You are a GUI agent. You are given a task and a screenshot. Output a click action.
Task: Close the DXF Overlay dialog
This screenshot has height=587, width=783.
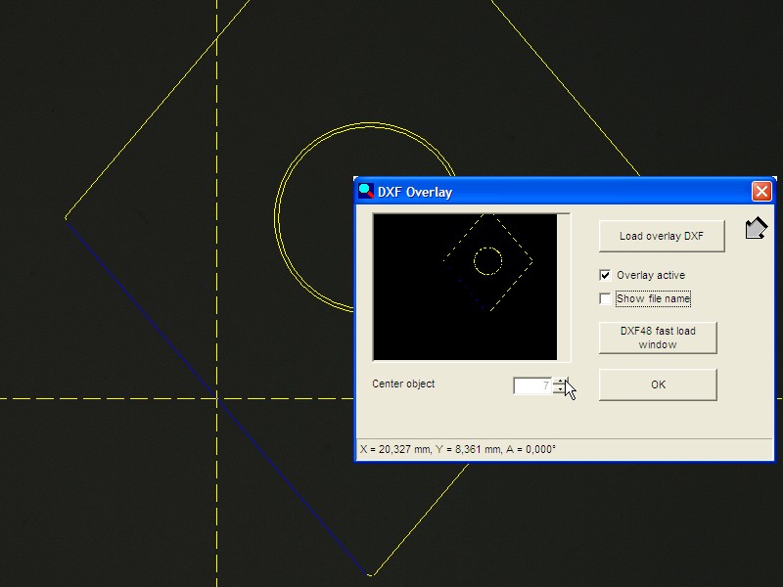coord(761,192)
